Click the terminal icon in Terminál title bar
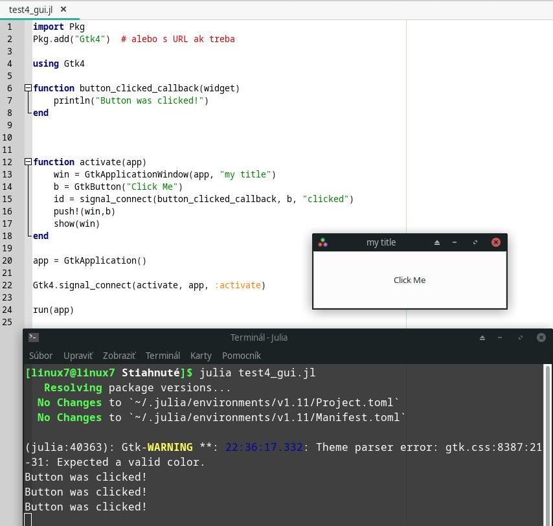Screen dimensions: 553x526 point(34,337)
